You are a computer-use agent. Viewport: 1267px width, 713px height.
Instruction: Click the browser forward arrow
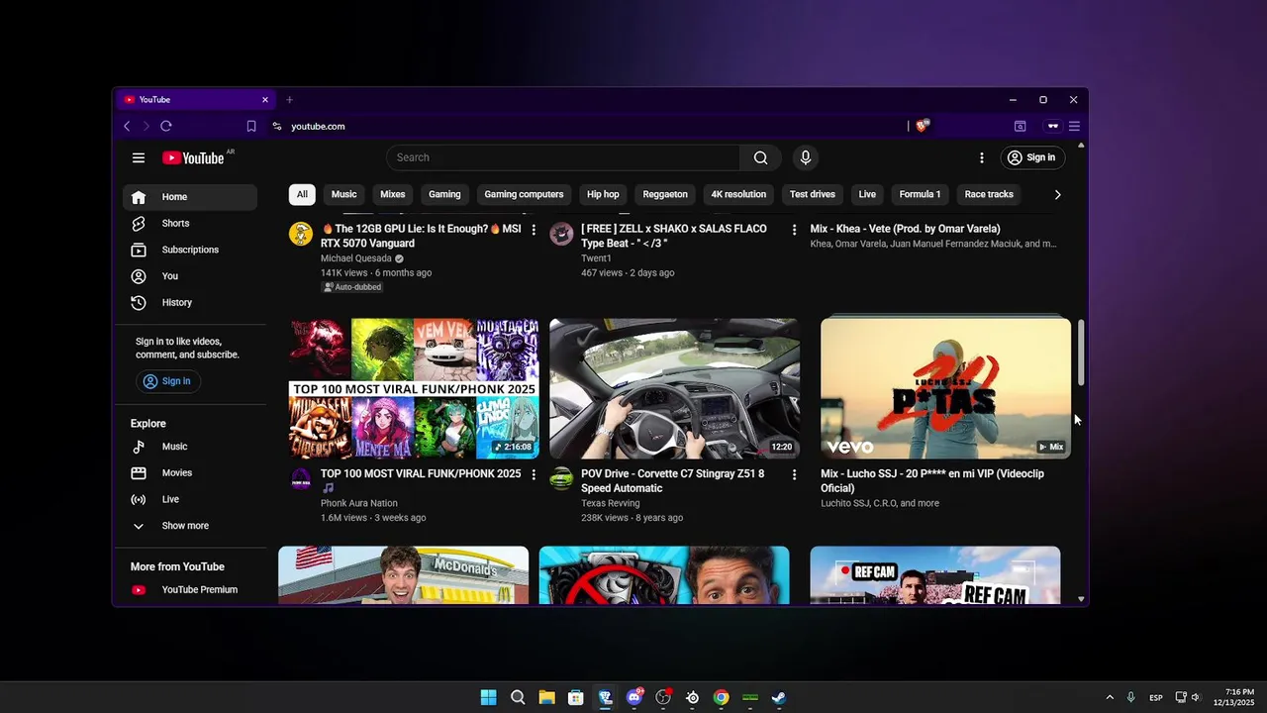(x=146, y=126)
